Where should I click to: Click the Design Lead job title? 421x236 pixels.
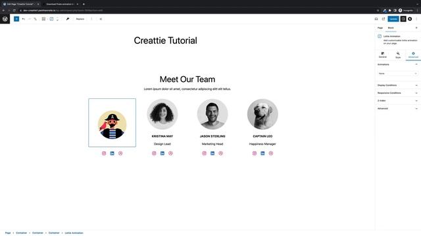[x=162, y=144]
